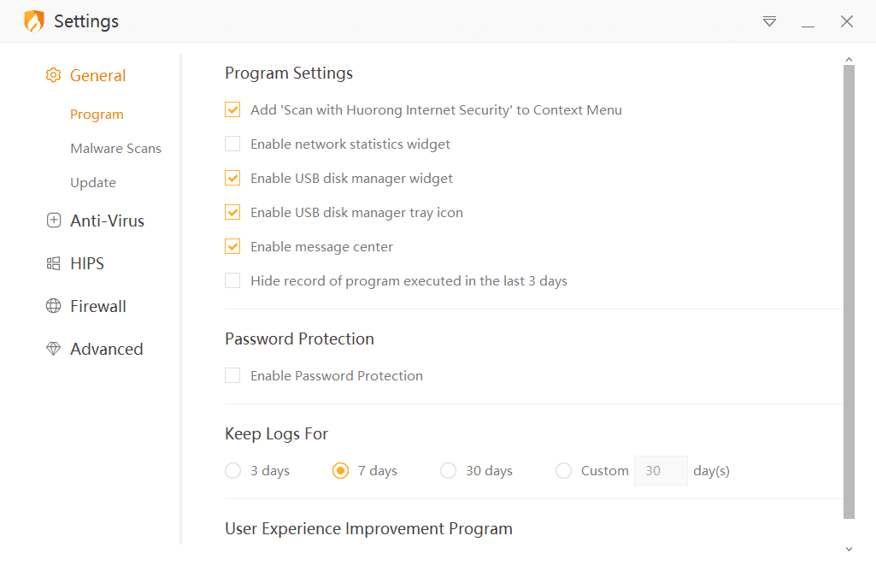
Task: Open the title bar dropdown menu icon
Action: coord(769,21)
